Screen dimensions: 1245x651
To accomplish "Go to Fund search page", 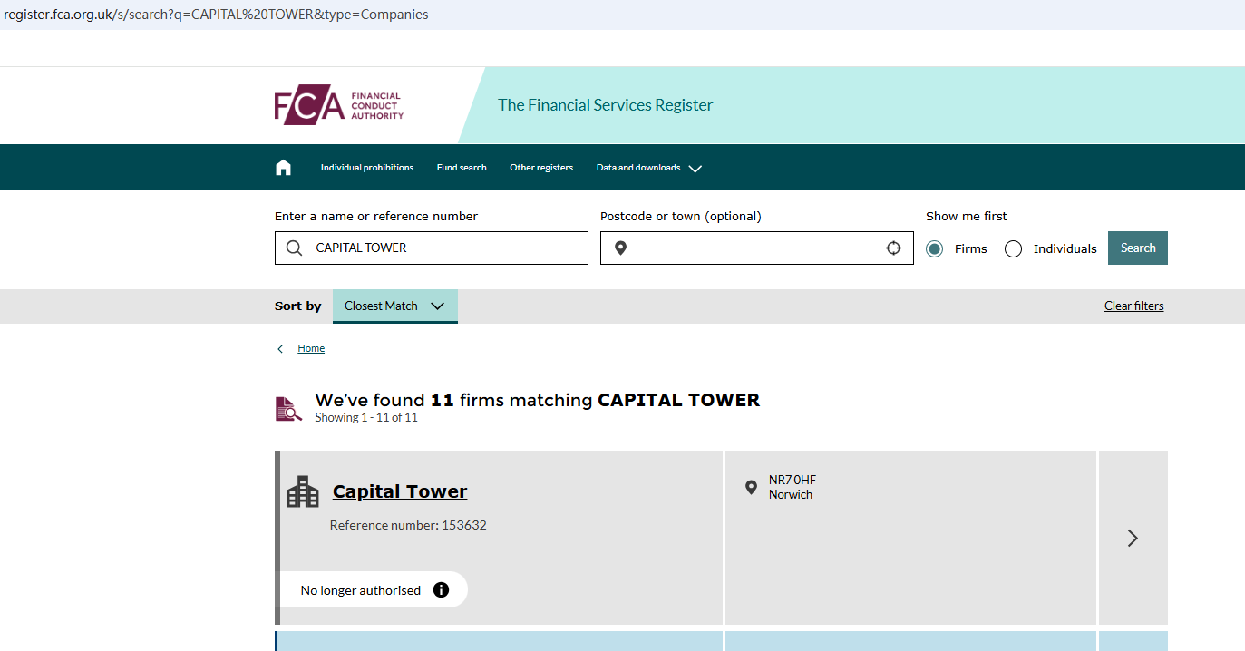I will [462, 168].
